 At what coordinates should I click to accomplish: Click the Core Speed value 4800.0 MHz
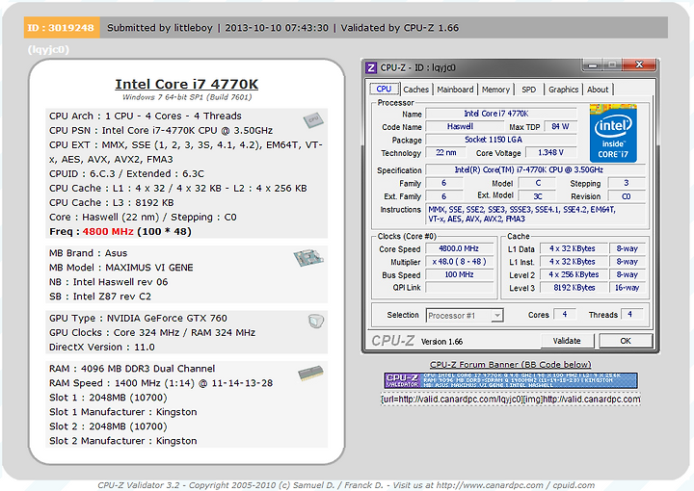459,248
